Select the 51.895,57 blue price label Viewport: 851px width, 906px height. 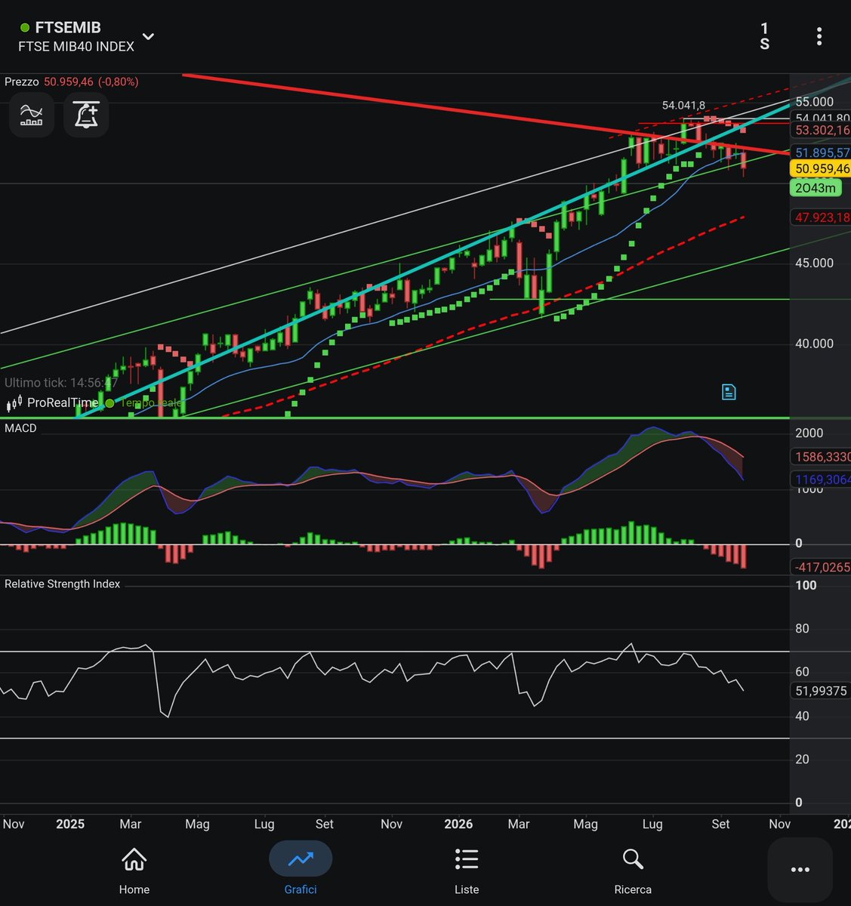click(822, 153)
